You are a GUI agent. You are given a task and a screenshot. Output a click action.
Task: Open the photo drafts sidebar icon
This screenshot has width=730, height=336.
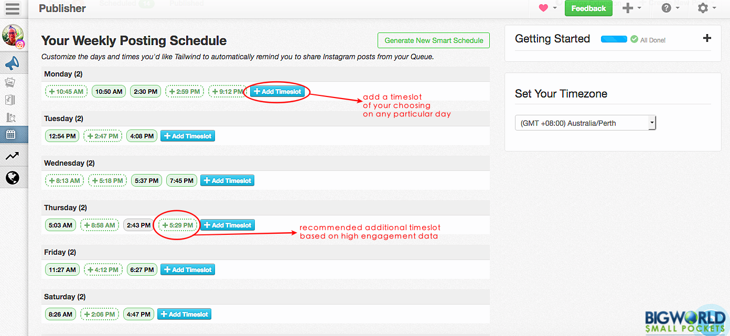(x=10, y=82)
